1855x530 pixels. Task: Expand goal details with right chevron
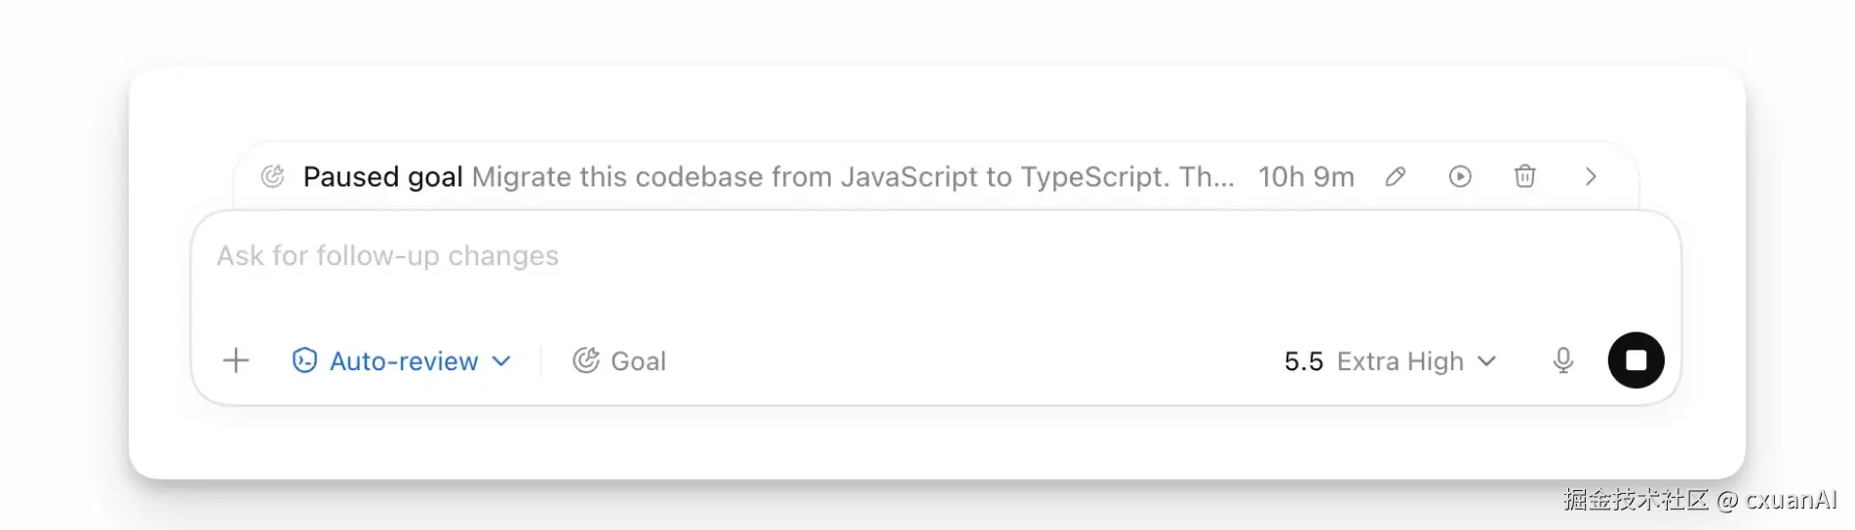point(1591,176)
